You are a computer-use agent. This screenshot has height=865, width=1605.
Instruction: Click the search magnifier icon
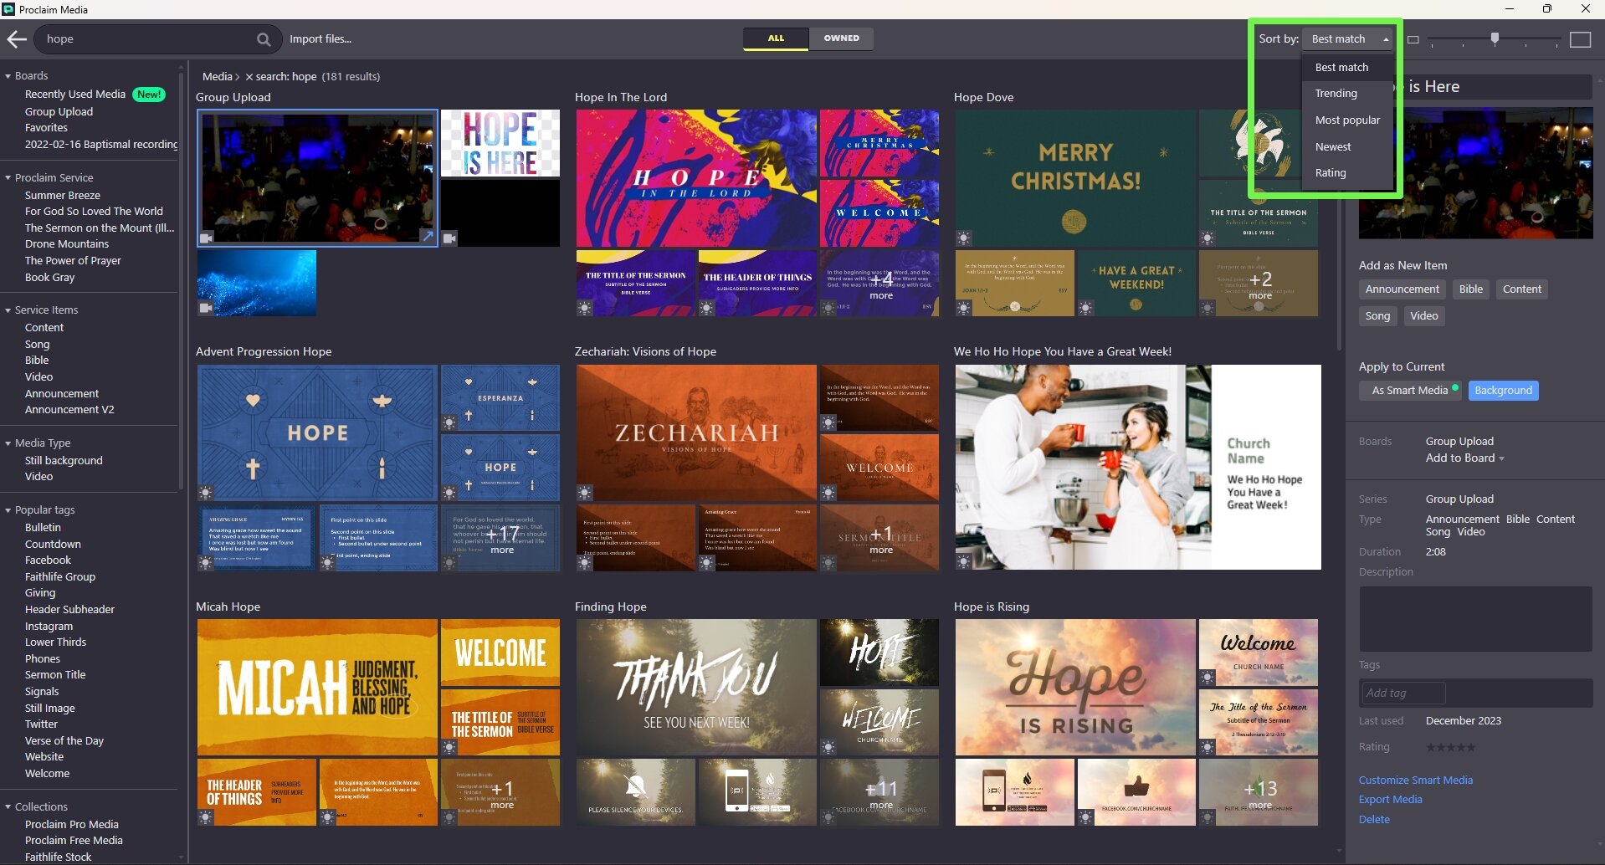[x=264, y=38]
